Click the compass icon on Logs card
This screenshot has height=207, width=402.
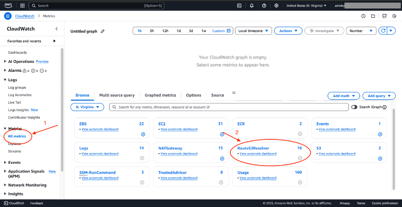pos(142,158)
